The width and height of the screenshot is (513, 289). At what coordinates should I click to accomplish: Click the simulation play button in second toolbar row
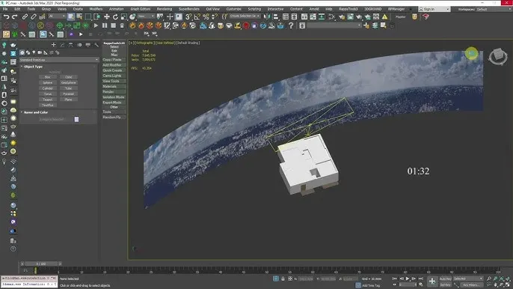click(x=96, y=25)
